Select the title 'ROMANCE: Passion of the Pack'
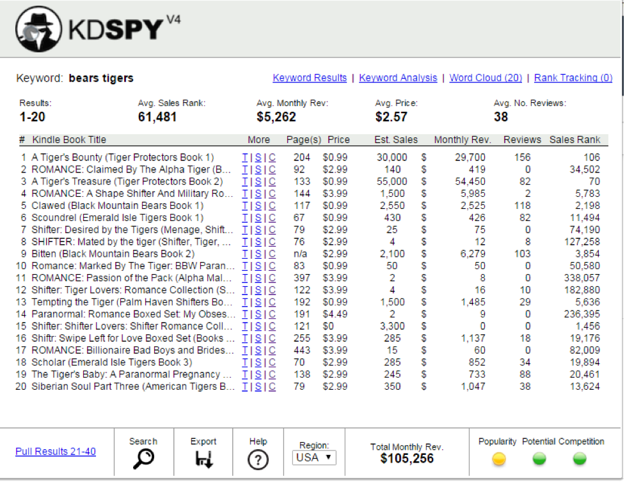Viewport: 625px width, 483px height. 132,278
